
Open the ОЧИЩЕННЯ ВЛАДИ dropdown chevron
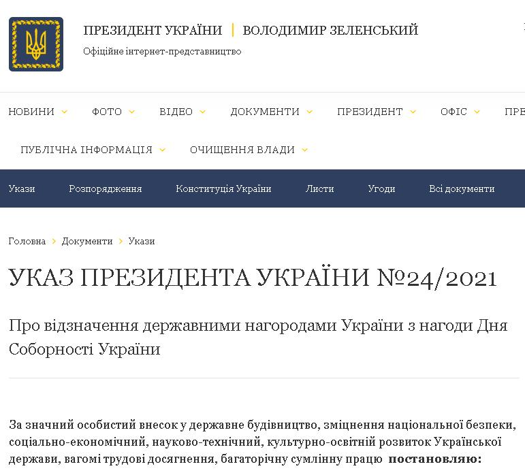pyautogui.click(x=305, y=150)
